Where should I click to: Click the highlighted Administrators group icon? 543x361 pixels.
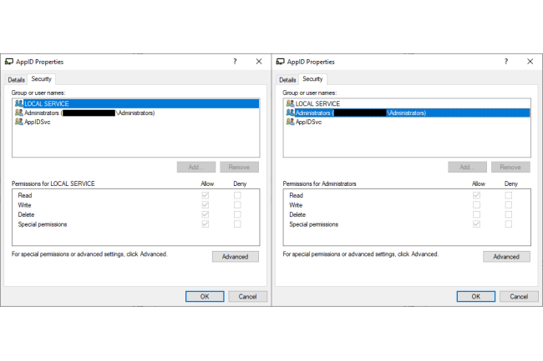(290, 113)
